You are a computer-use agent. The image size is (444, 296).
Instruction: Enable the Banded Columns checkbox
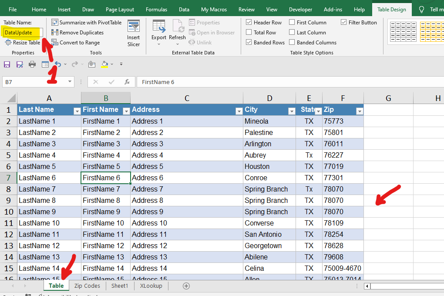(x=292, y=42)
